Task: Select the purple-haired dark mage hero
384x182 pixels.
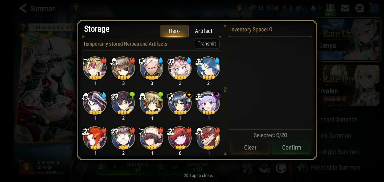Action: 208,103
